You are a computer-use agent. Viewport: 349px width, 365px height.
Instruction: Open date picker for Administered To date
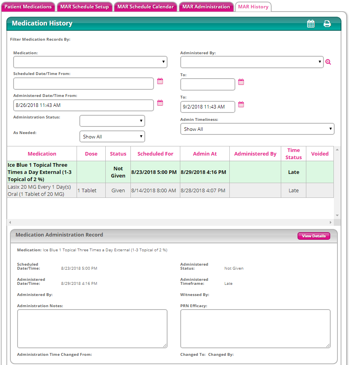coord(241,105)
